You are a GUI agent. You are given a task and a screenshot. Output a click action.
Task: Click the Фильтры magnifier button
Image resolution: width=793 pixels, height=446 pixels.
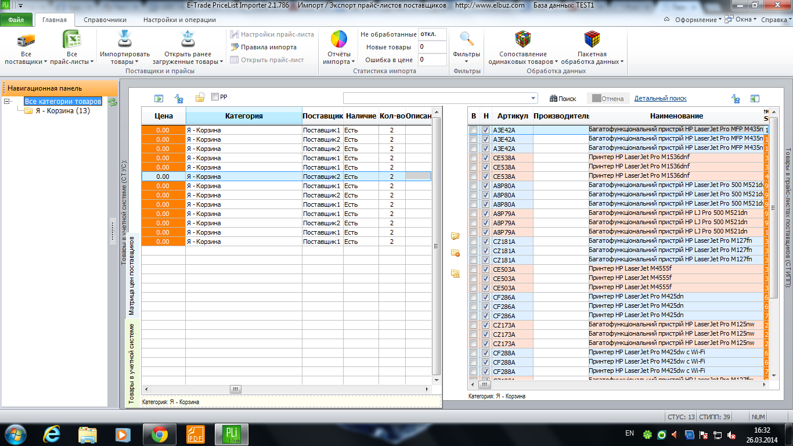467,48
